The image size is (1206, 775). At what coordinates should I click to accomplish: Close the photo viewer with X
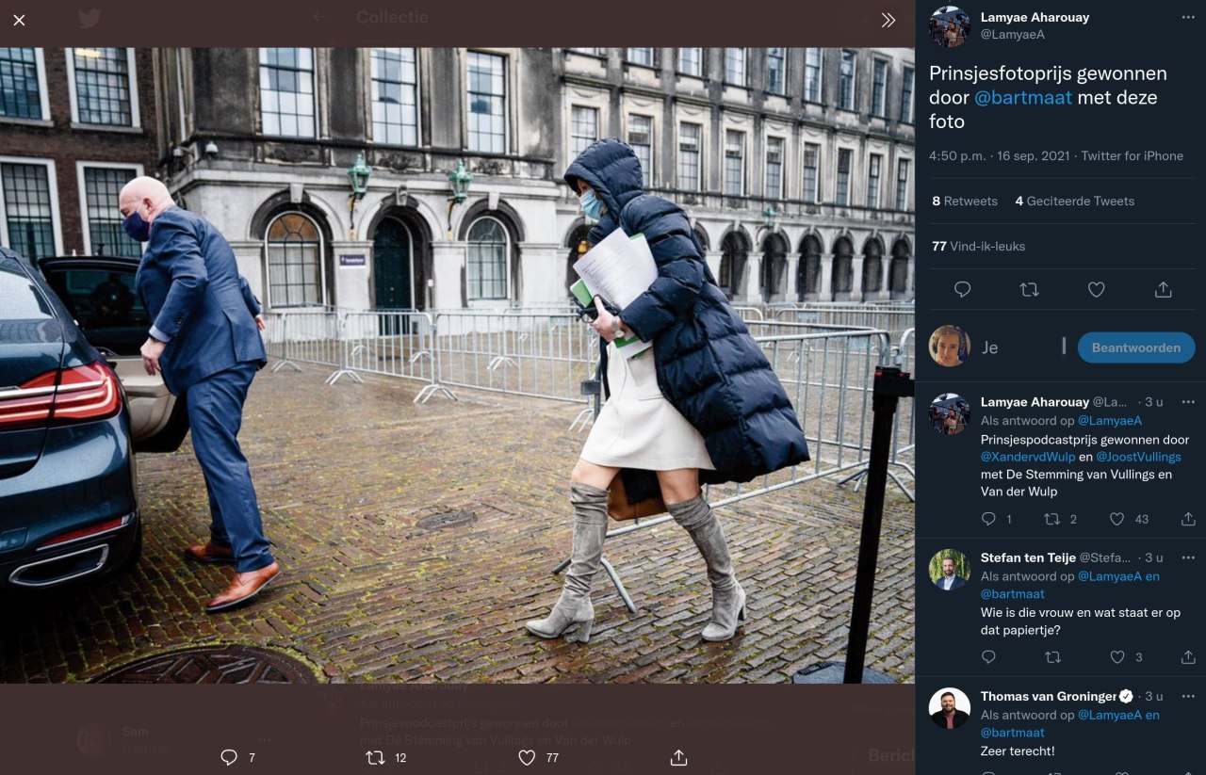click(x=19, y=20)
